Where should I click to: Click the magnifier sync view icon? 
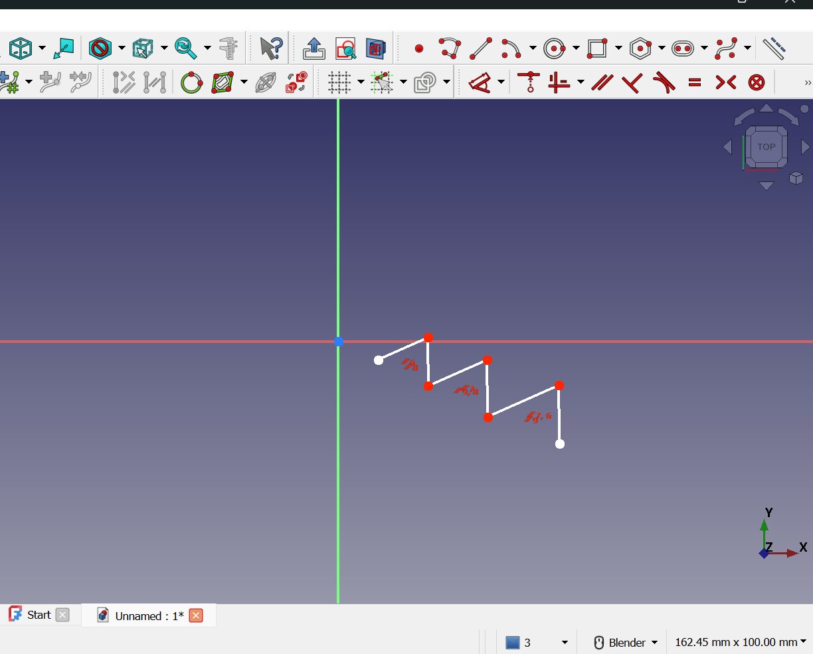coord(185,49)
